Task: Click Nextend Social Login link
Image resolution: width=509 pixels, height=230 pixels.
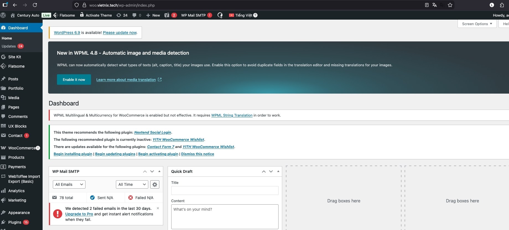Action: coord(153,133)
